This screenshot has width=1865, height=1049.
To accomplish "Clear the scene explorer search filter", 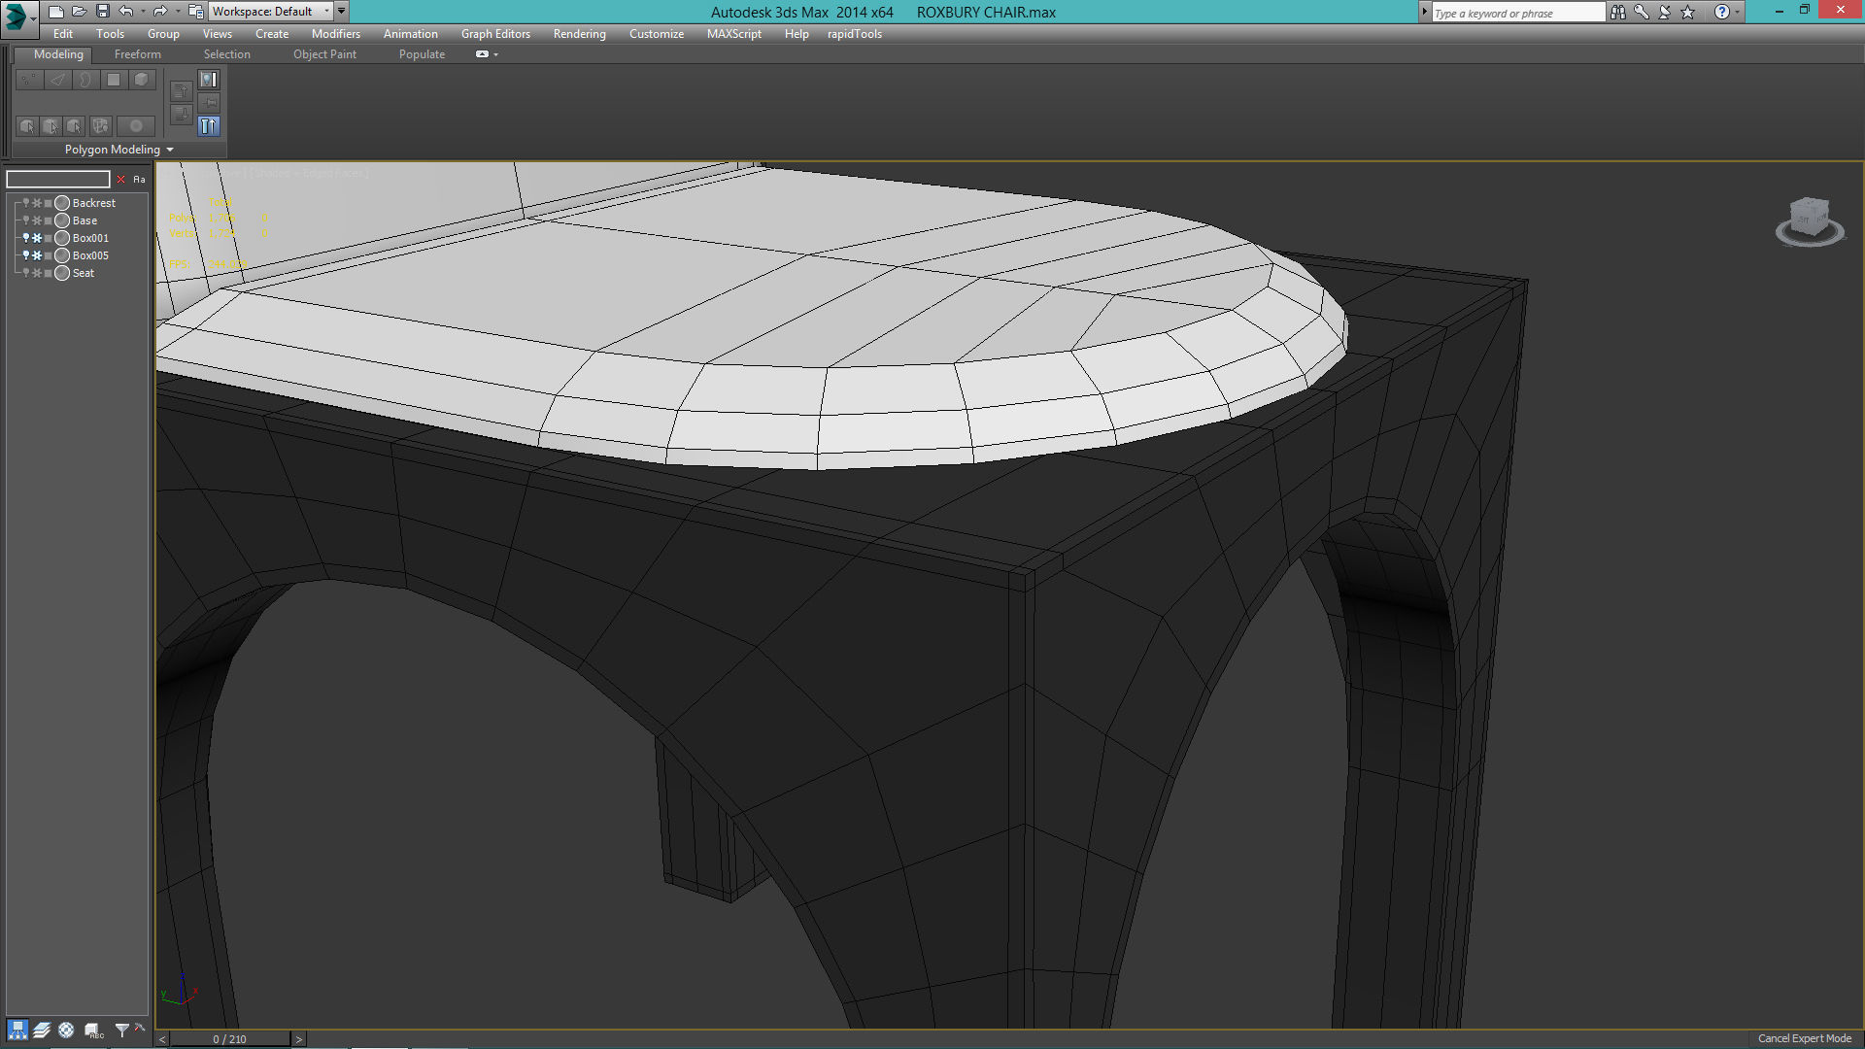I will 120,179.
